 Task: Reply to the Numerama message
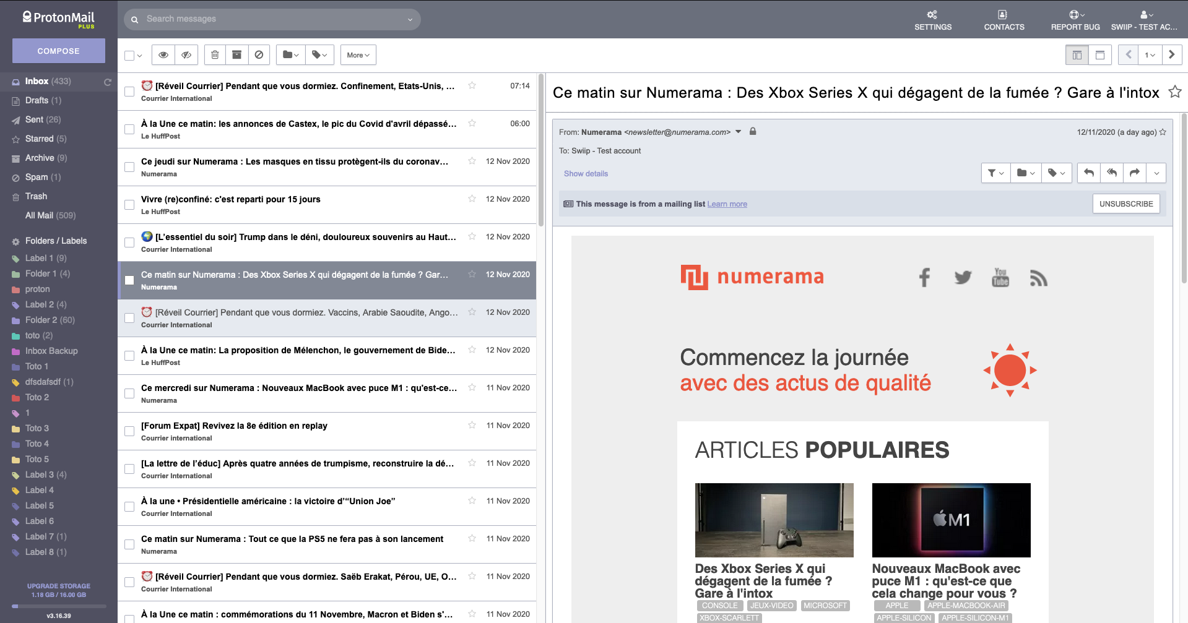click(x=1089, y=173)
